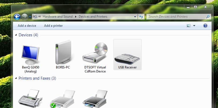
Task: Open Help with the question mark icon
Action: [x=205, y=26]
